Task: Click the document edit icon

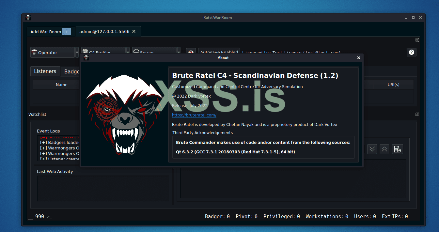Action: tap(397, 149)
